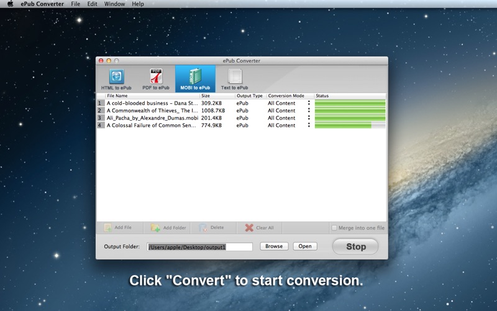
Task: Open the Window menu
Action: tap(114, 4)
